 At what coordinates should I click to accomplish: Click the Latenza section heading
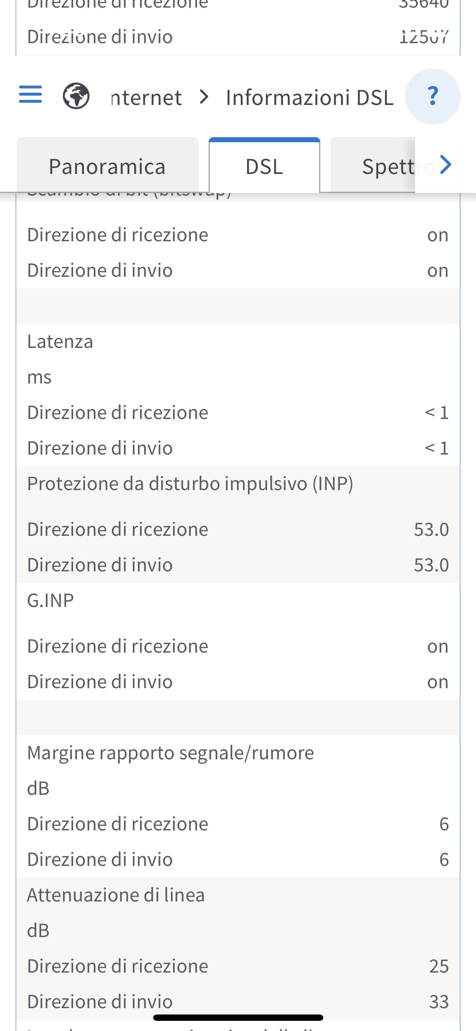coord(60,342)
